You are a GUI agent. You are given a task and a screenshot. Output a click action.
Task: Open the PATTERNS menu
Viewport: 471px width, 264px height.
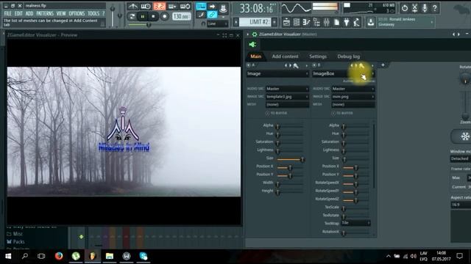45,13
